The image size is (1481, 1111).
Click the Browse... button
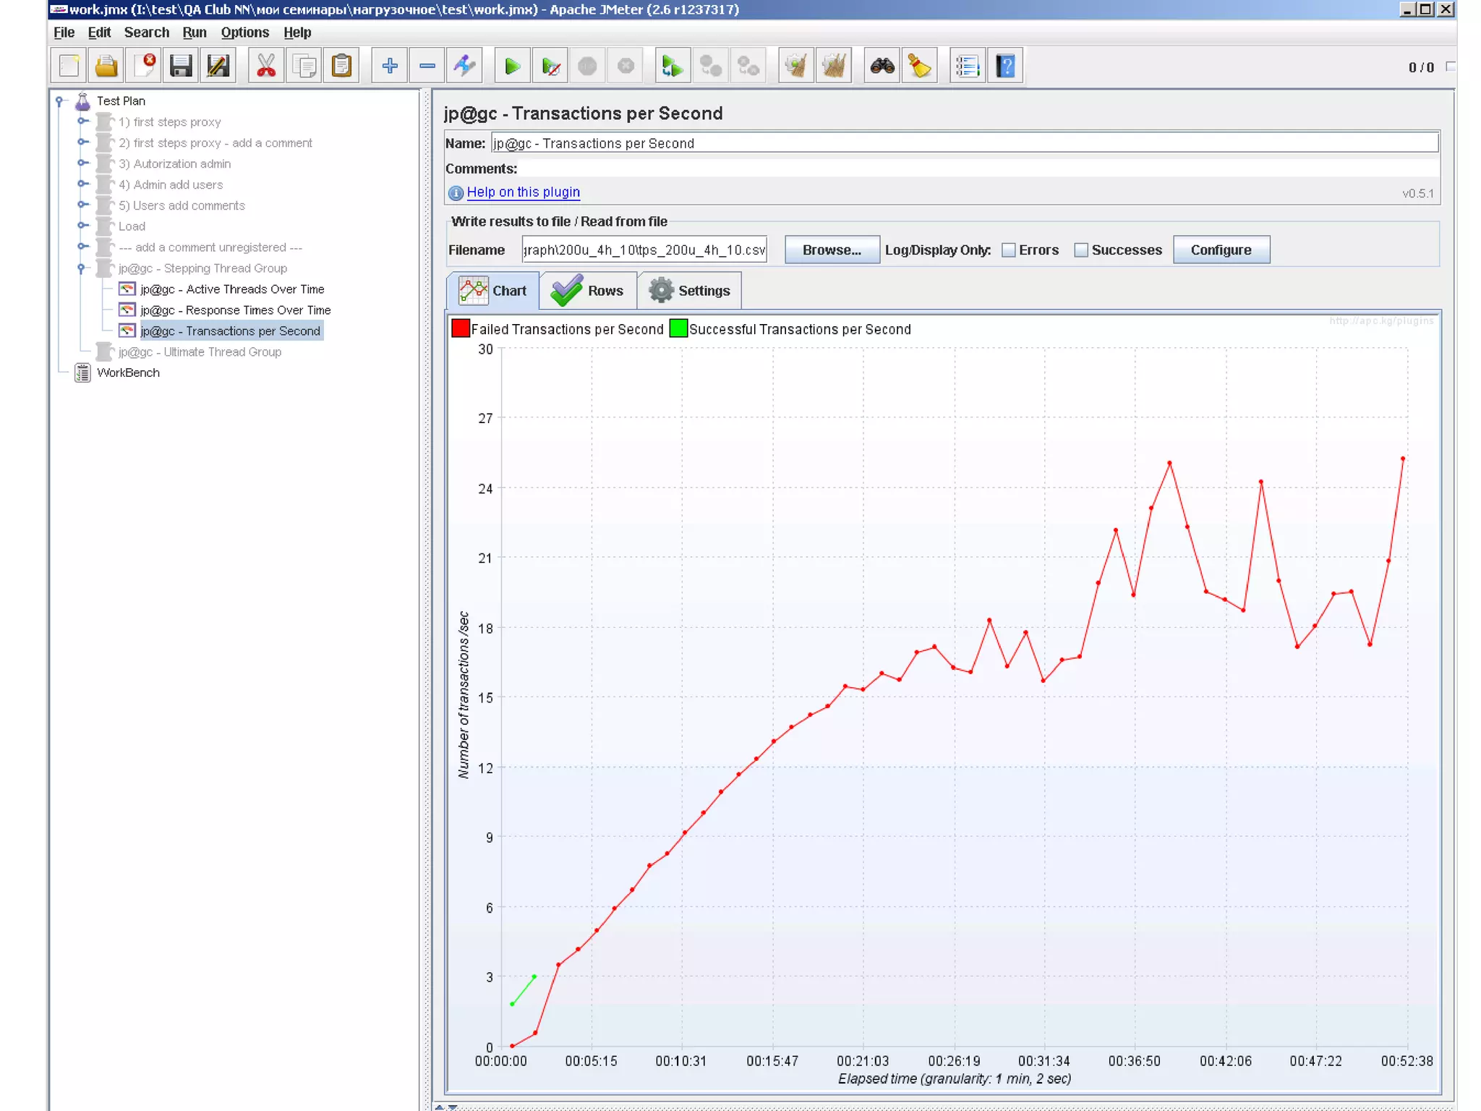(x=832, y=250)
